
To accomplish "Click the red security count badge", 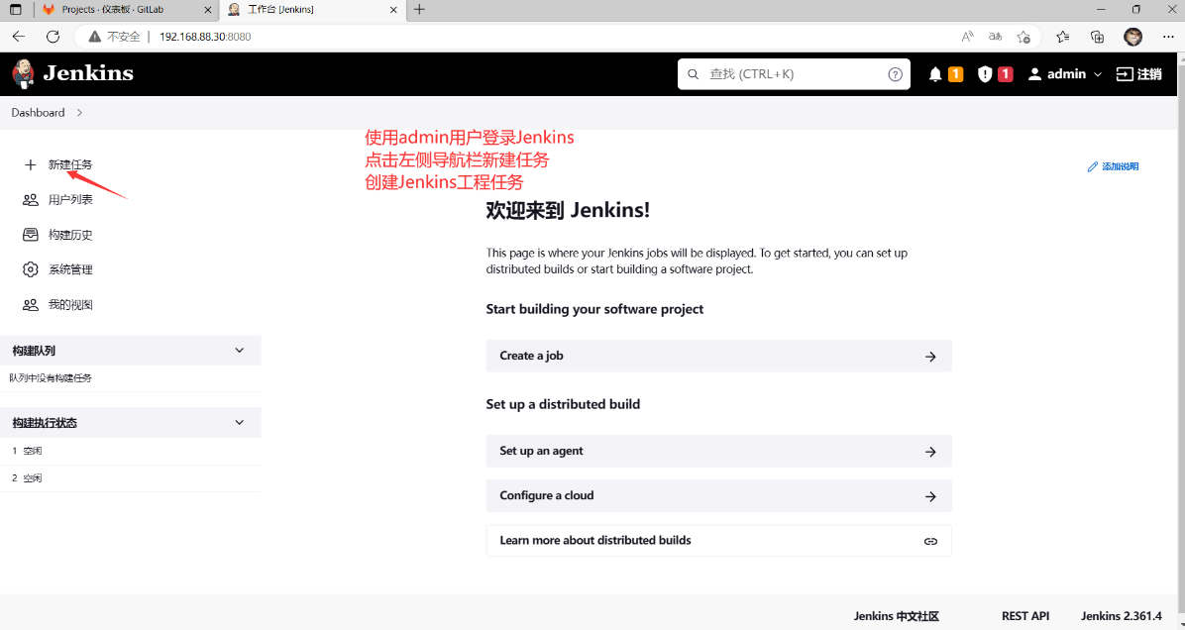I will 1005,74.
